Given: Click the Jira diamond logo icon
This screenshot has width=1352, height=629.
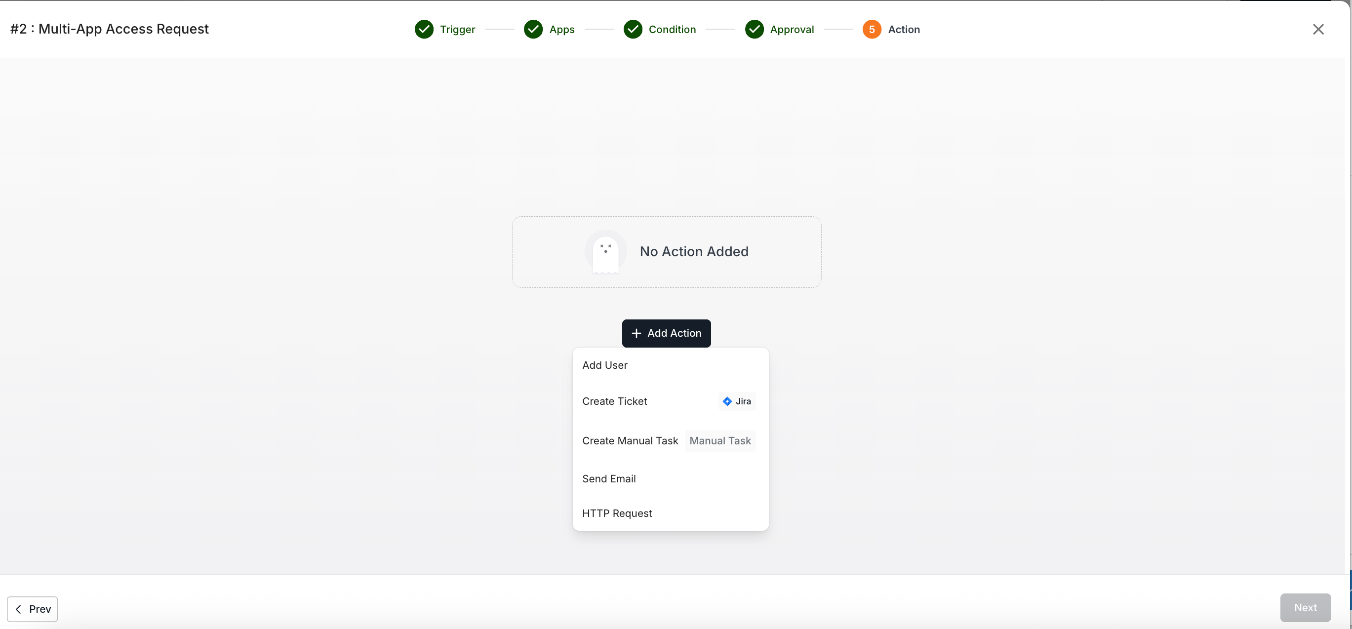Looking at the screenshot, I should pyautogui.click(x=727, y=401).
